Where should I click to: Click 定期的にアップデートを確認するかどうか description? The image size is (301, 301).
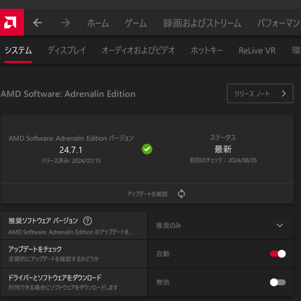[x=54, y=259]
